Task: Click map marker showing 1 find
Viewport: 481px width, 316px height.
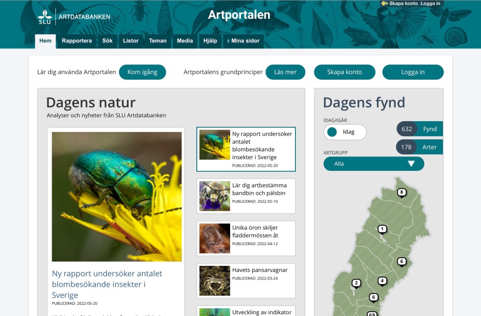Action: (382, 229)
